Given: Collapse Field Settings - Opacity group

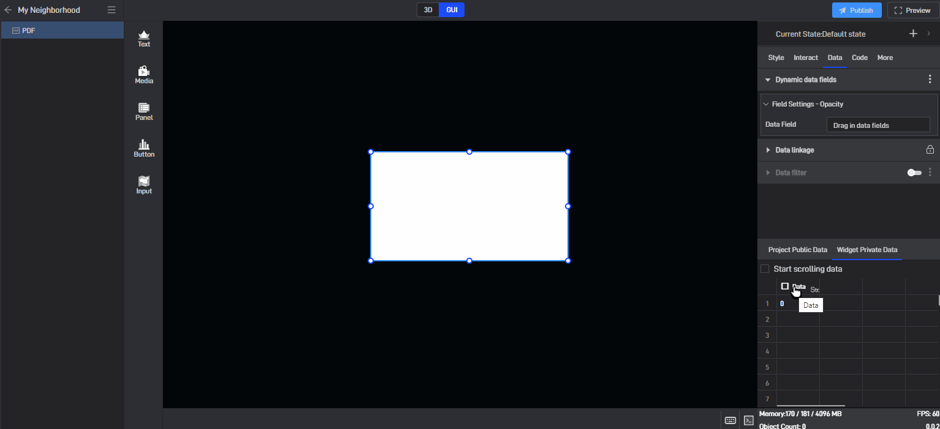Looking at the screenshot, I should 766,104.
